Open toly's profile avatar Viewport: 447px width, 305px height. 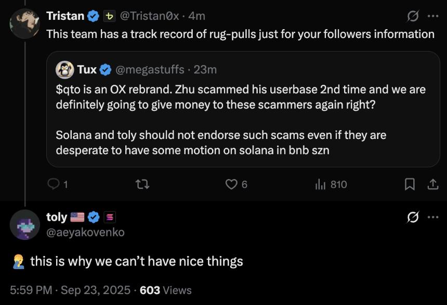coord(24,224)
